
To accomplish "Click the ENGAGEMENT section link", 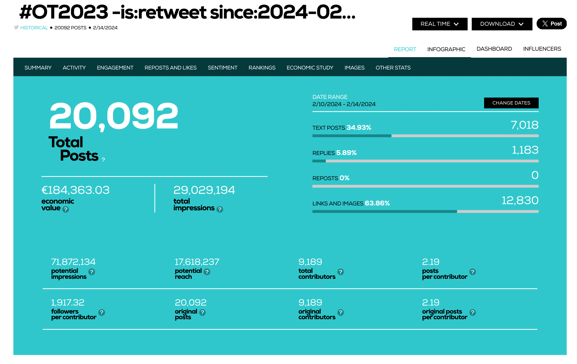I will tap(115, 67).
